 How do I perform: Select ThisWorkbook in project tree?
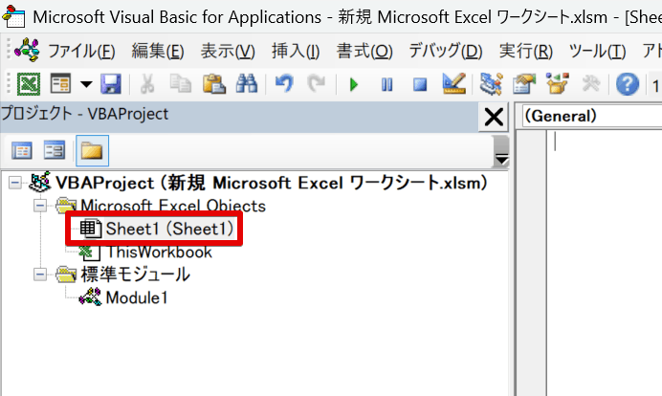pos(159,252)
